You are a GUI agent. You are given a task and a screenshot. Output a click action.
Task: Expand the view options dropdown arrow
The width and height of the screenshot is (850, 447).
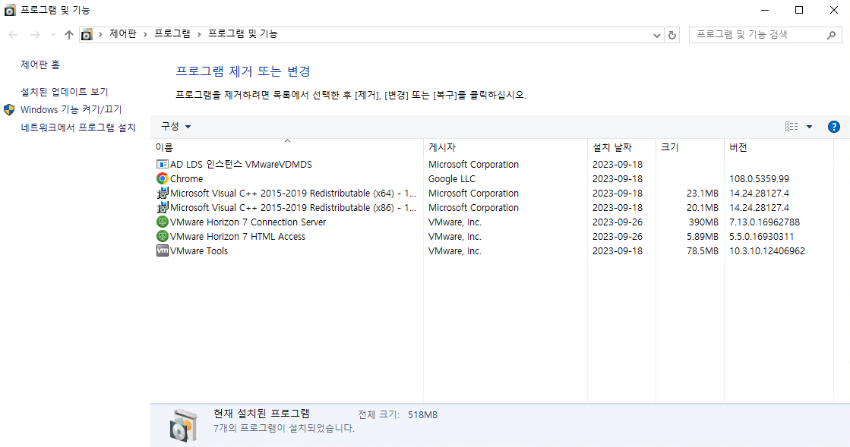point(809,127)
